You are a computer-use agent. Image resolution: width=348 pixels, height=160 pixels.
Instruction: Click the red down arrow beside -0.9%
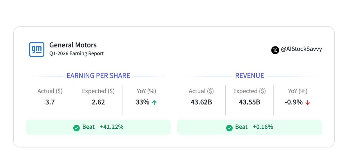pos(307,103)
